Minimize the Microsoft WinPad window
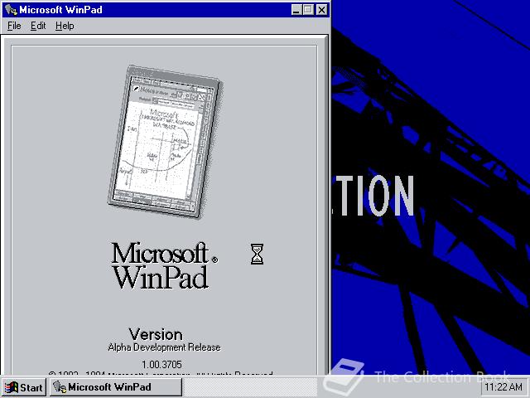The width and height of the screenshot is (530, 398). point(296,10)
